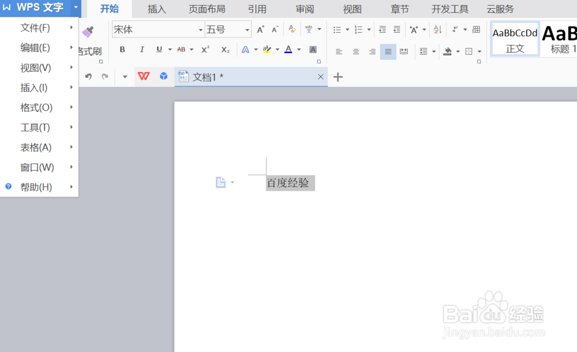Image resolution: width=577 pixels, height=352 pixels.
Task: Close the 文档1 document tab
Action: 320,77
